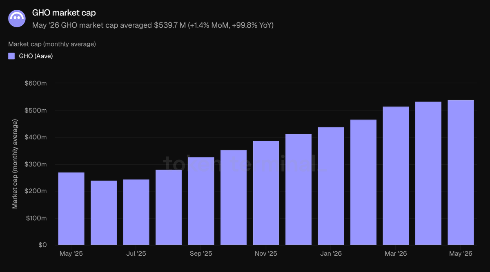Click the $600m y-axis label
This screenshot has height=272, width=490.
(36, 84)
